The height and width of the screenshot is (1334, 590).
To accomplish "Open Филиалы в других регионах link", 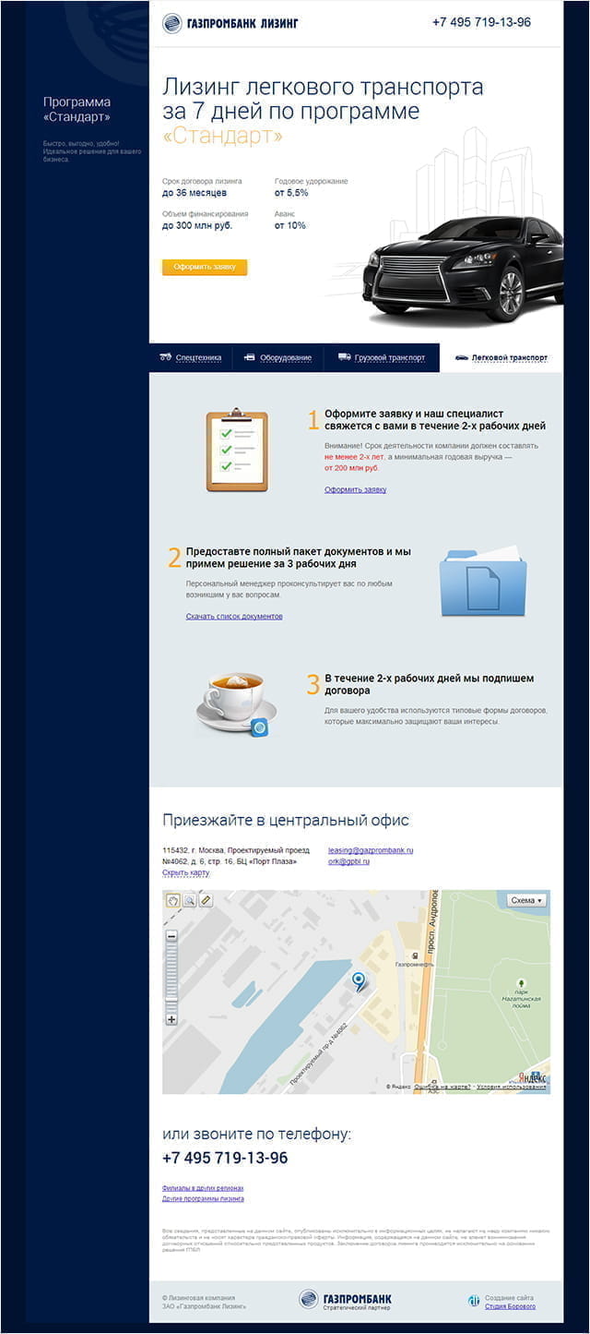I will [x=203, y=1188].
